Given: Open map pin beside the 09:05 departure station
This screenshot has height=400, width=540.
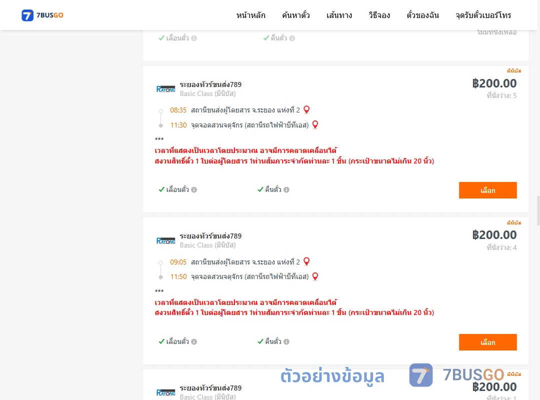Looking at the screenshot, I should [x=306, y=262].
